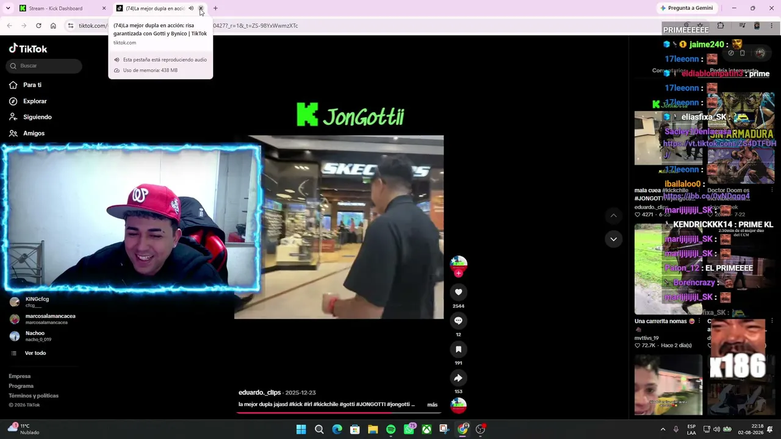Image resolution: width=781 pixels, height=439 pixels.
Task: Click the TikTok logo
Action: (x=28, y=49)
